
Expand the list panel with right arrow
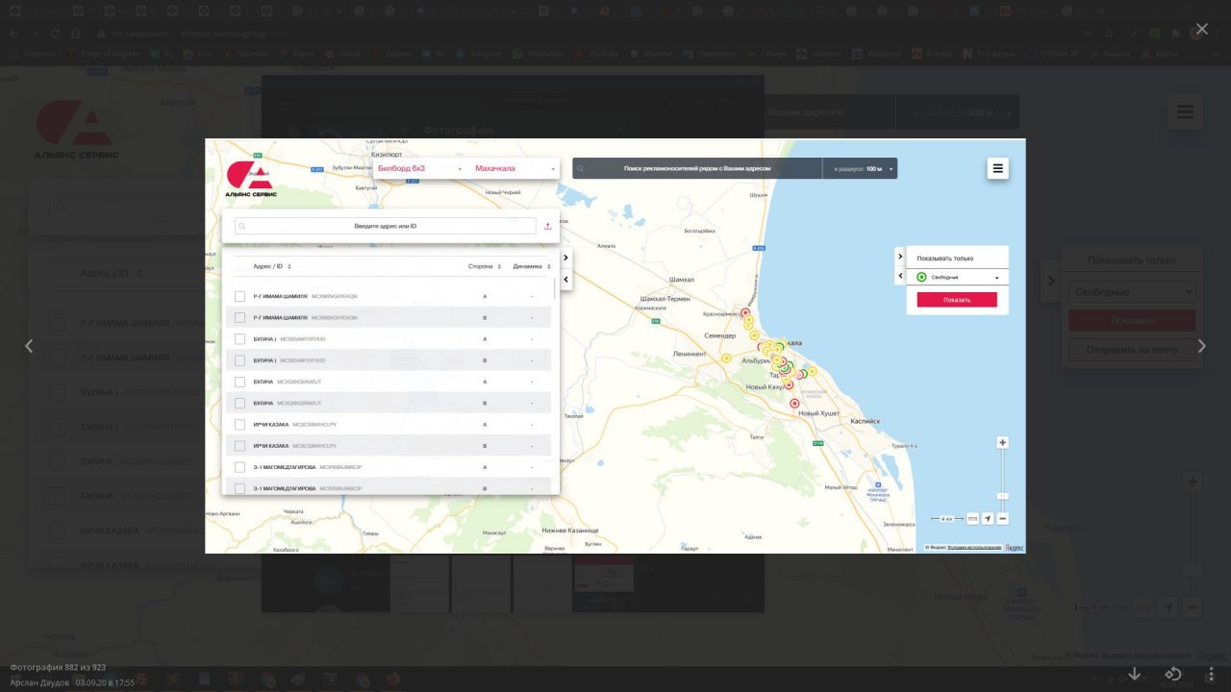[x=565, y=258]
